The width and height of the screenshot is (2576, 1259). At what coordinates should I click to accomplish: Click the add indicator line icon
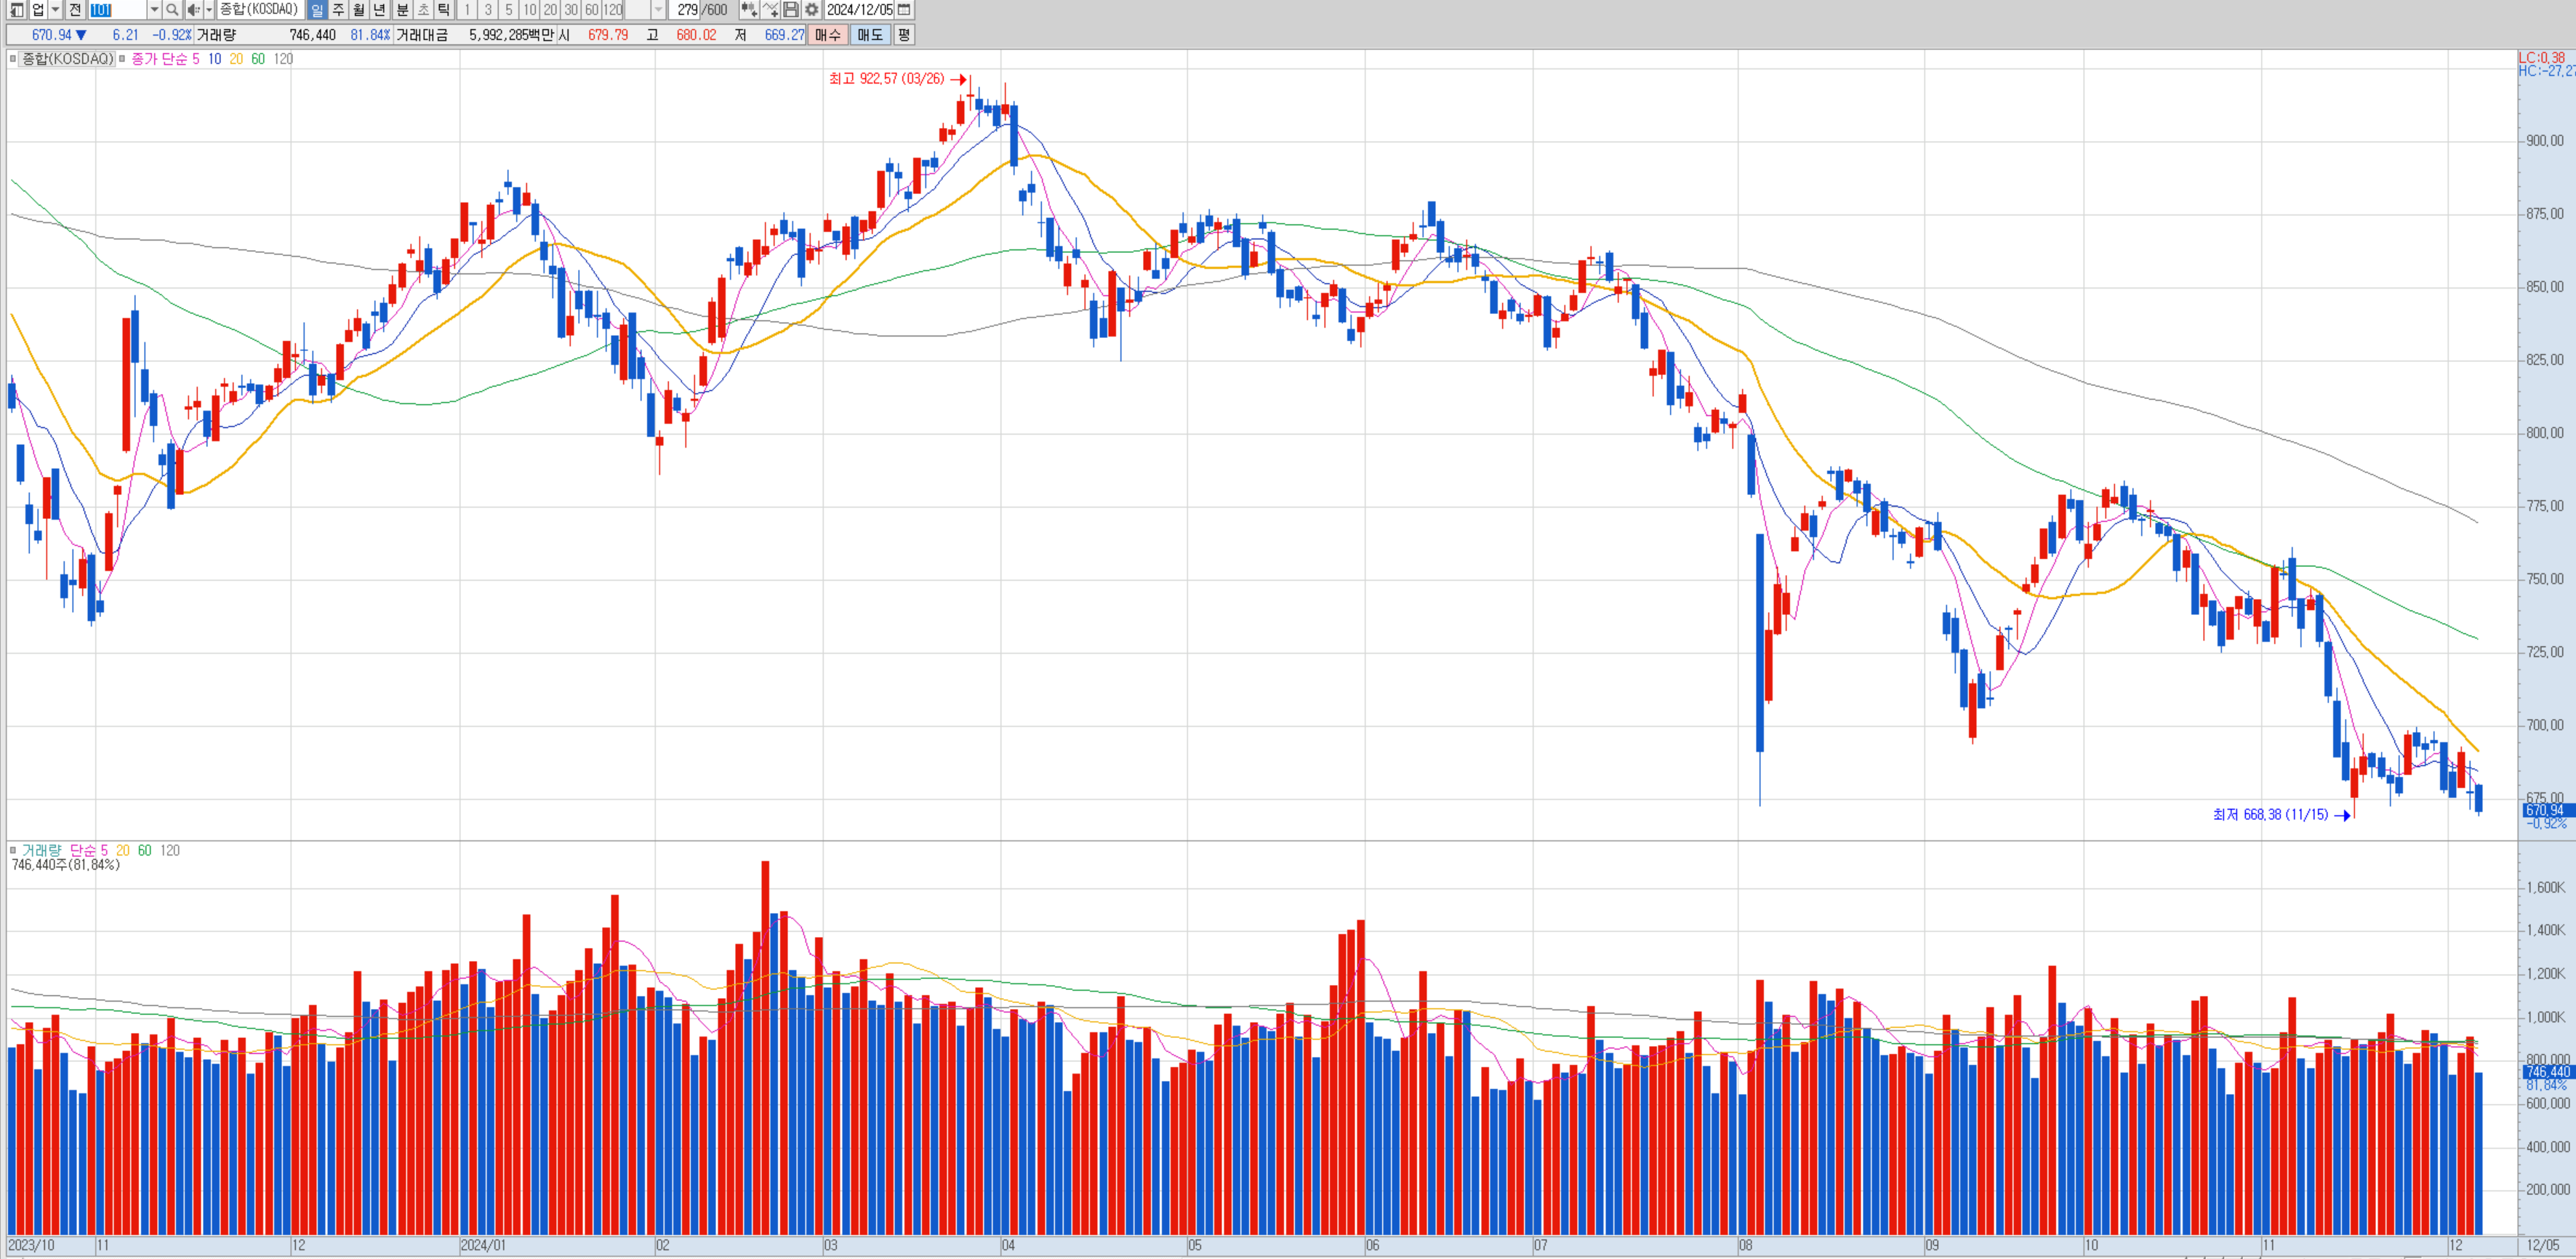point(770,10)
